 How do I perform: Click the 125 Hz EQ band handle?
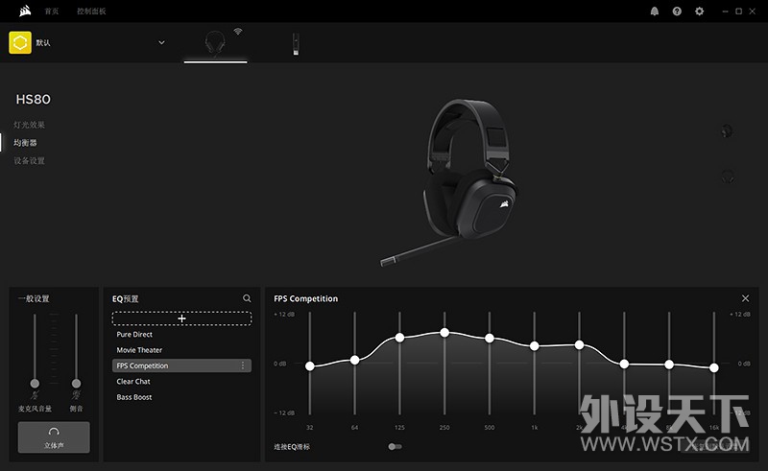[x=399, y=338]
